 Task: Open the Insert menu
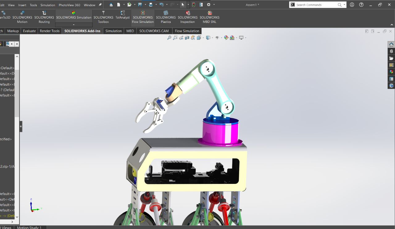(x=22, y=5)
